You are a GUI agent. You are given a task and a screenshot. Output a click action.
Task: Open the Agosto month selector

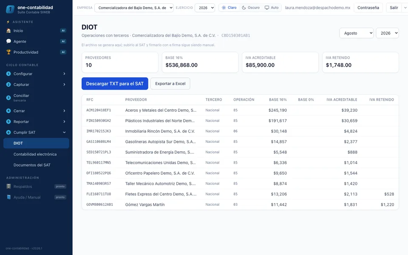(357, 33)
